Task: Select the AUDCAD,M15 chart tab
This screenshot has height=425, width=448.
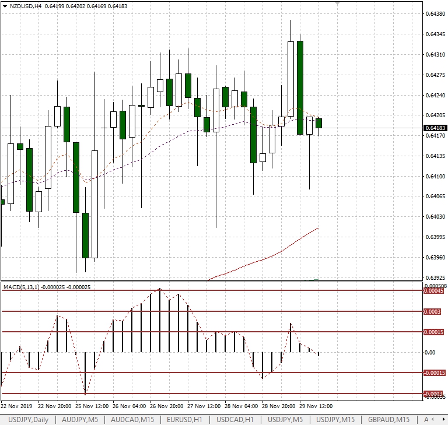Action: click(x=132, y=420)
